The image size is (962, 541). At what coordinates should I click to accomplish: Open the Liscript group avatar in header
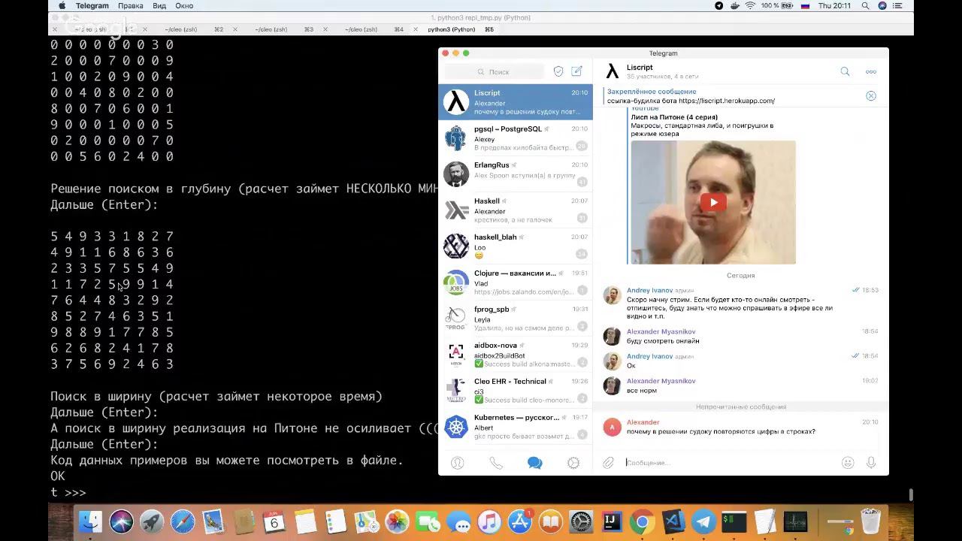613,71
